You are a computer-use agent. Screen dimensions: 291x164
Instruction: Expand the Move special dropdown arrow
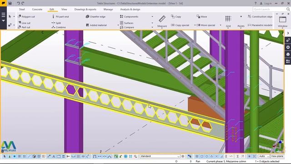tap(221, 25)
